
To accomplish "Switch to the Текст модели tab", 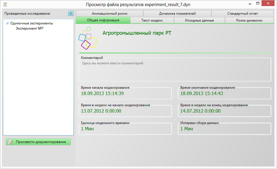I will (152, 20).
